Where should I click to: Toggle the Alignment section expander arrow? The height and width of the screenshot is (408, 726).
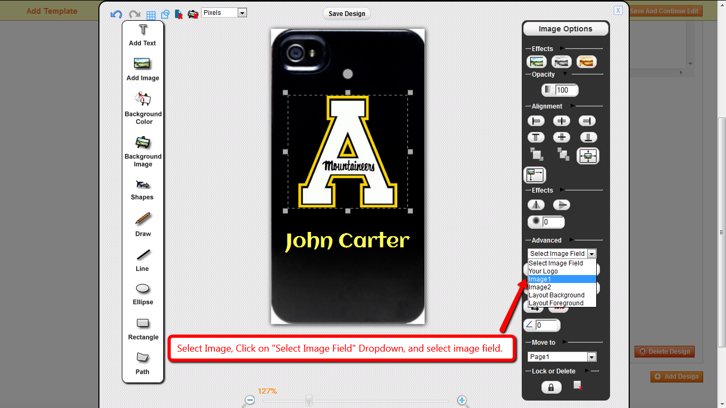(573, 106)
